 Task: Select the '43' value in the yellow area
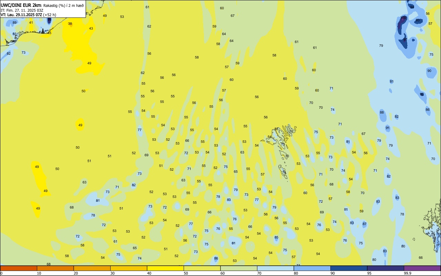pos(91,29)
